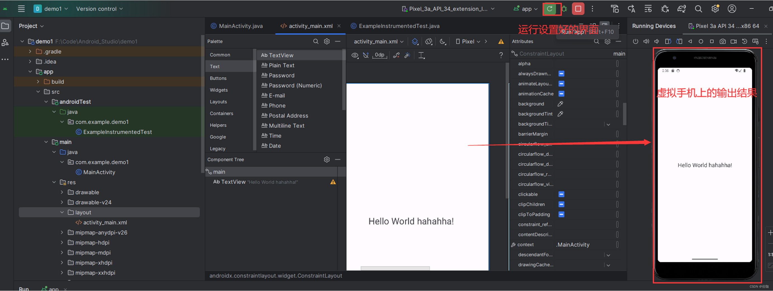Screen dimensions: 773x291
Task: Open Pixel device preview dropdown
Action: [468, 41]
